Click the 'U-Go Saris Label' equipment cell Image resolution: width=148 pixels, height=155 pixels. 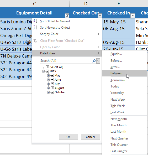coord(16,49)
